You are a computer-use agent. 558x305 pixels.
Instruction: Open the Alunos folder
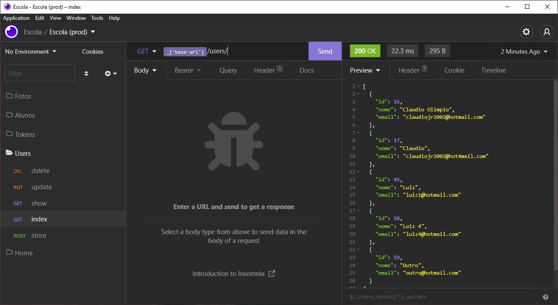click(x=63, y=115)
